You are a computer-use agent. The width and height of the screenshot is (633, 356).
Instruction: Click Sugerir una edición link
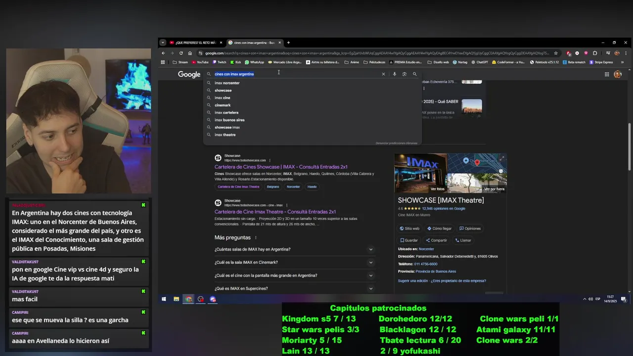[x=413, y=281]
